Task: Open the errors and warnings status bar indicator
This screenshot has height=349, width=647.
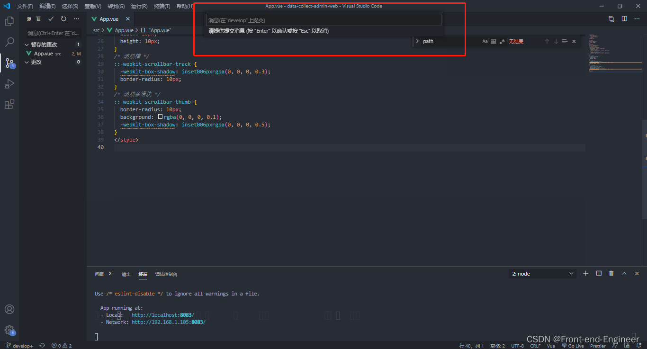Action: coord(62,346)
